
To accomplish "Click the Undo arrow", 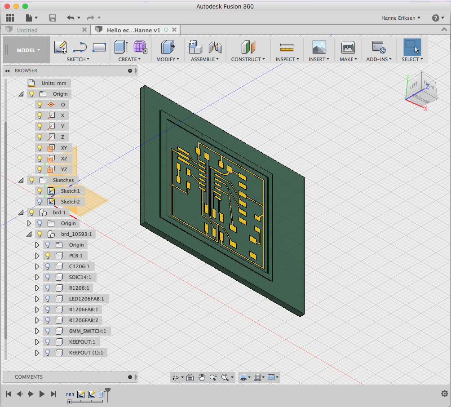I will (x=71, y=18).
